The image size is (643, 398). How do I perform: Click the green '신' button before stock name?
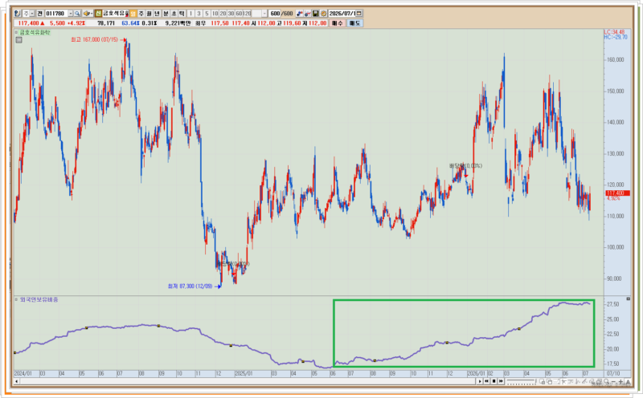point(98,14)
